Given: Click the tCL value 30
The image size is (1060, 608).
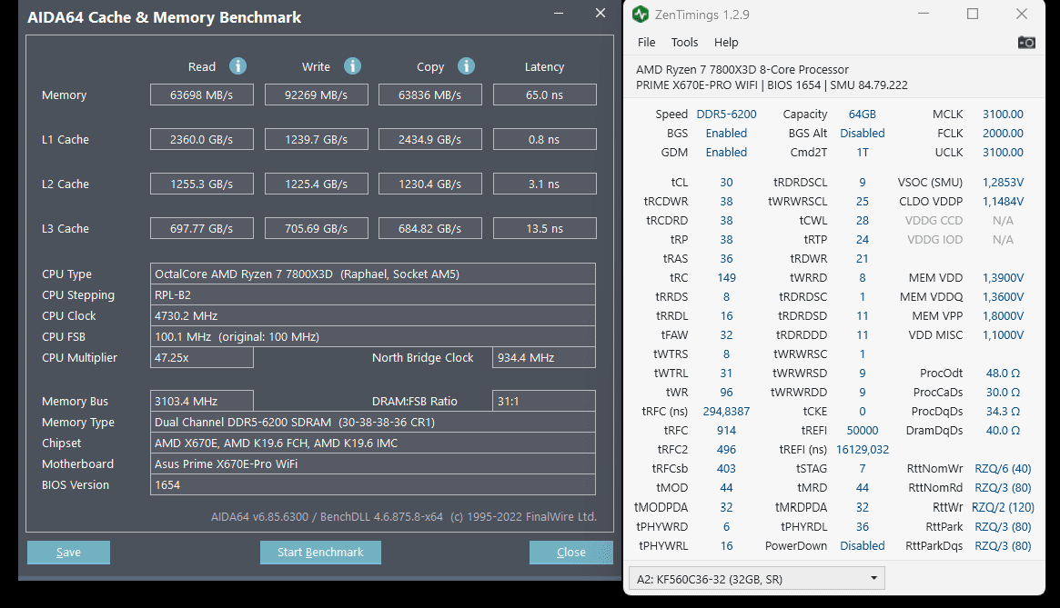Looking at the screenshot, I should 727,183.
